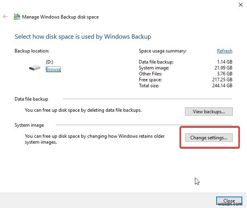247x208 pixels.
Task: Click the 'Select how disk space is used' heading
Action: click(x=83, y=37)
